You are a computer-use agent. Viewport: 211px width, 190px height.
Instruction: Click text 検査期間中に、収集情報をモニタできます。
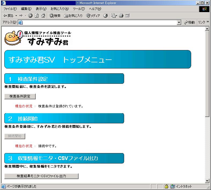point(39,166)
